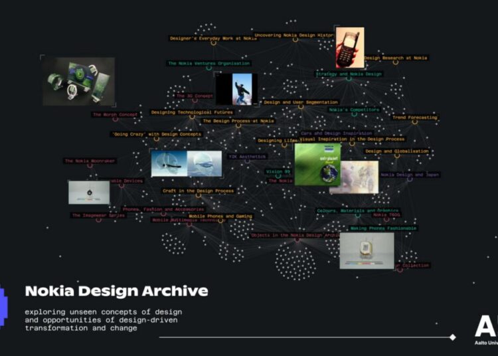498x356 pixels.
Task: Click node ring under 'Designing Technological Futures'
Action: point(192,117)
